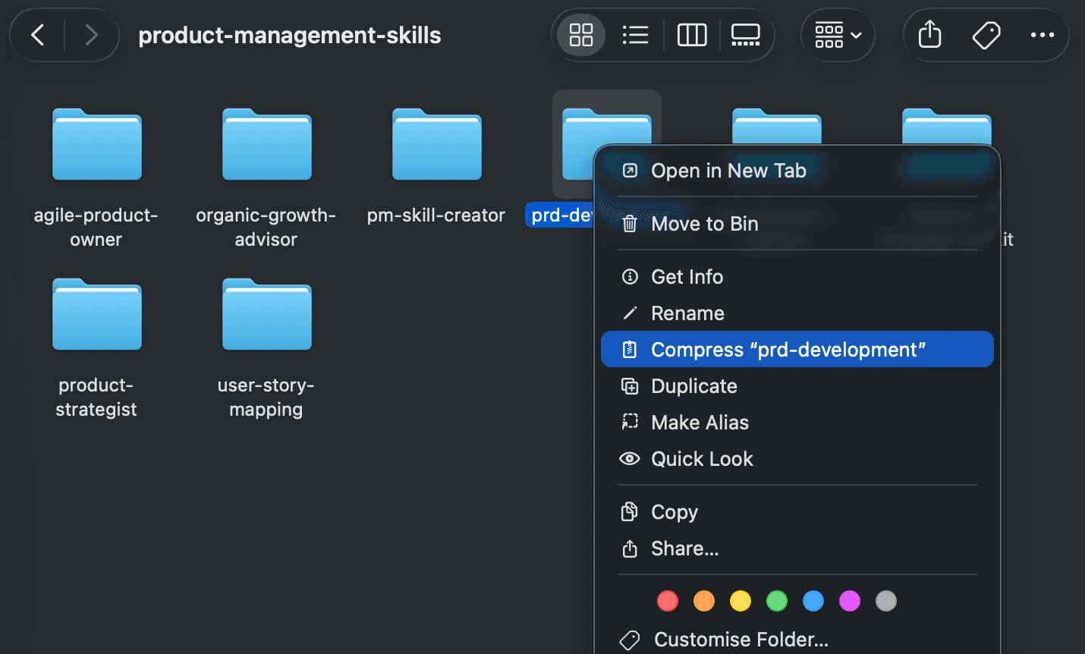The image size is (1085, 654).
Task: Apply the blue tag color
Action: [813, 601]
